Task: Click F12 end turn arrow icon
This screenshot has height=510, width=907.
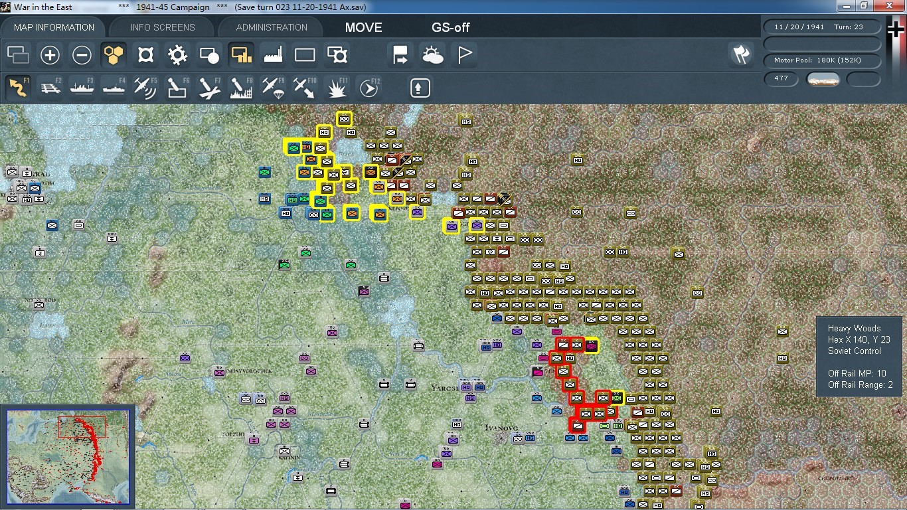Action: coord(369,88)
